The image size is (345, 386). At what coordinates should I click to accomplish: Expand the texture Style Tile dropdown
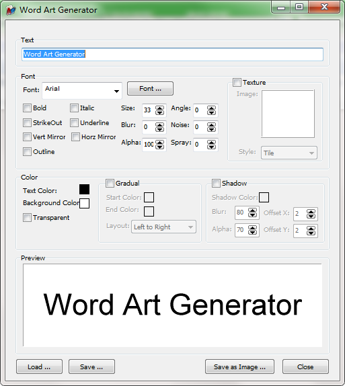point(289,153)
